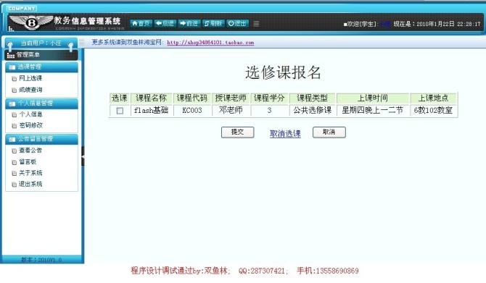Click the icon beside 密码修改
Image resolution: width=486 pixels, height=283 pixels.
pyautogui.click(x=14, y=126)
